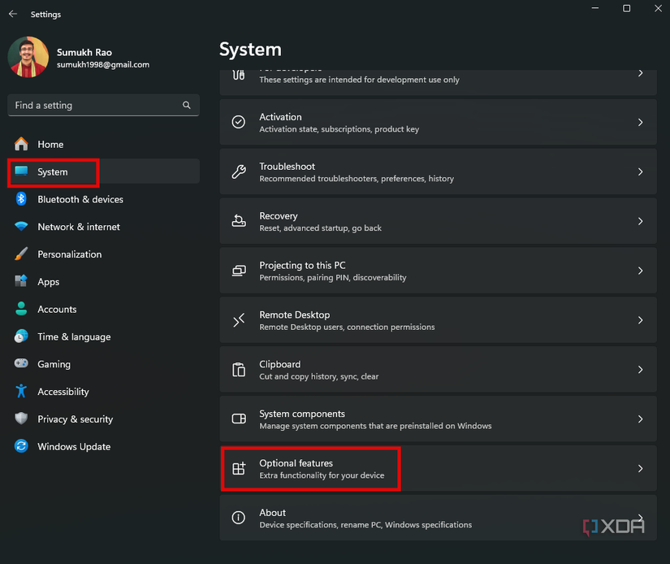Click the Clipboard icon in the list
Viewport: 670px width, 564px height.
[239, 370]
